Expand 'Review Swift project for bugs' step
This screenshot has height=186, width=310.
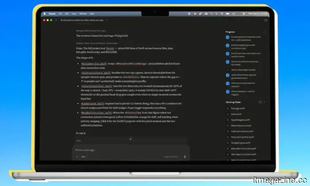[x=92, y=31]
